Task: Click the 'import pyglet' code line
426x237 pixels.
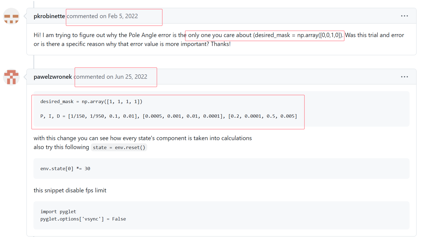Action: 58,212
